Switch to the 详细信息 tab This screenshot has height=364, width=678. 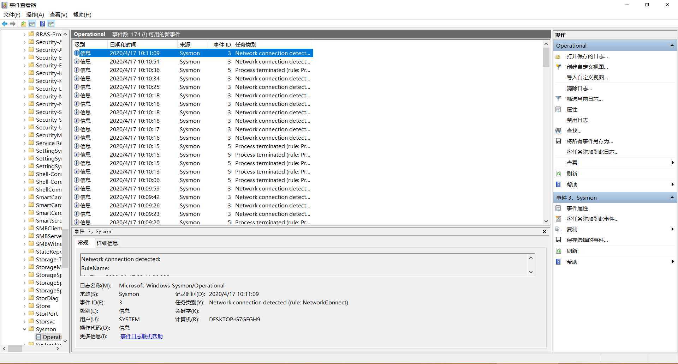click(x=107, y=243)
